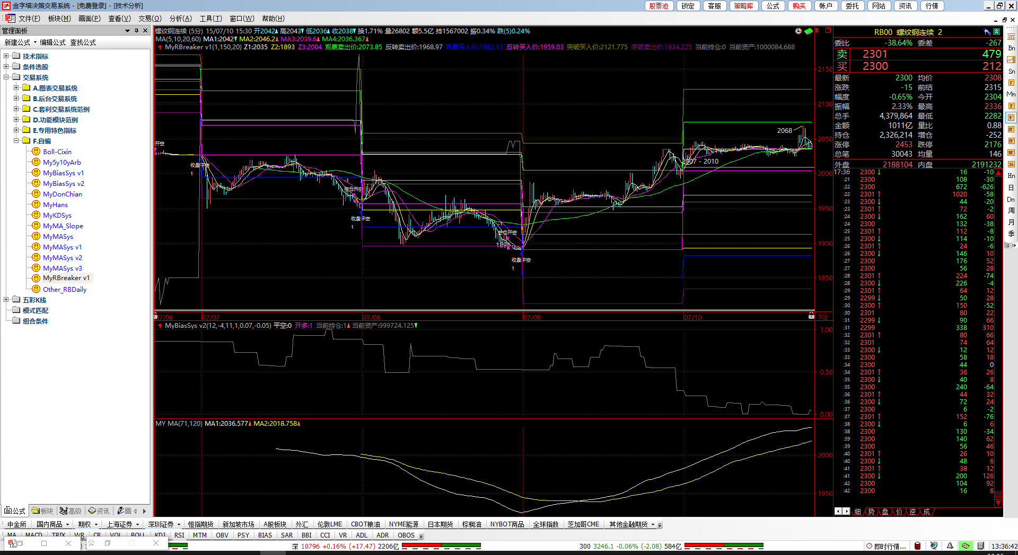The width and height of the screenshot is (1018, 555).
Task: Collapse the F.自编 folder
Action: [16, 141]
